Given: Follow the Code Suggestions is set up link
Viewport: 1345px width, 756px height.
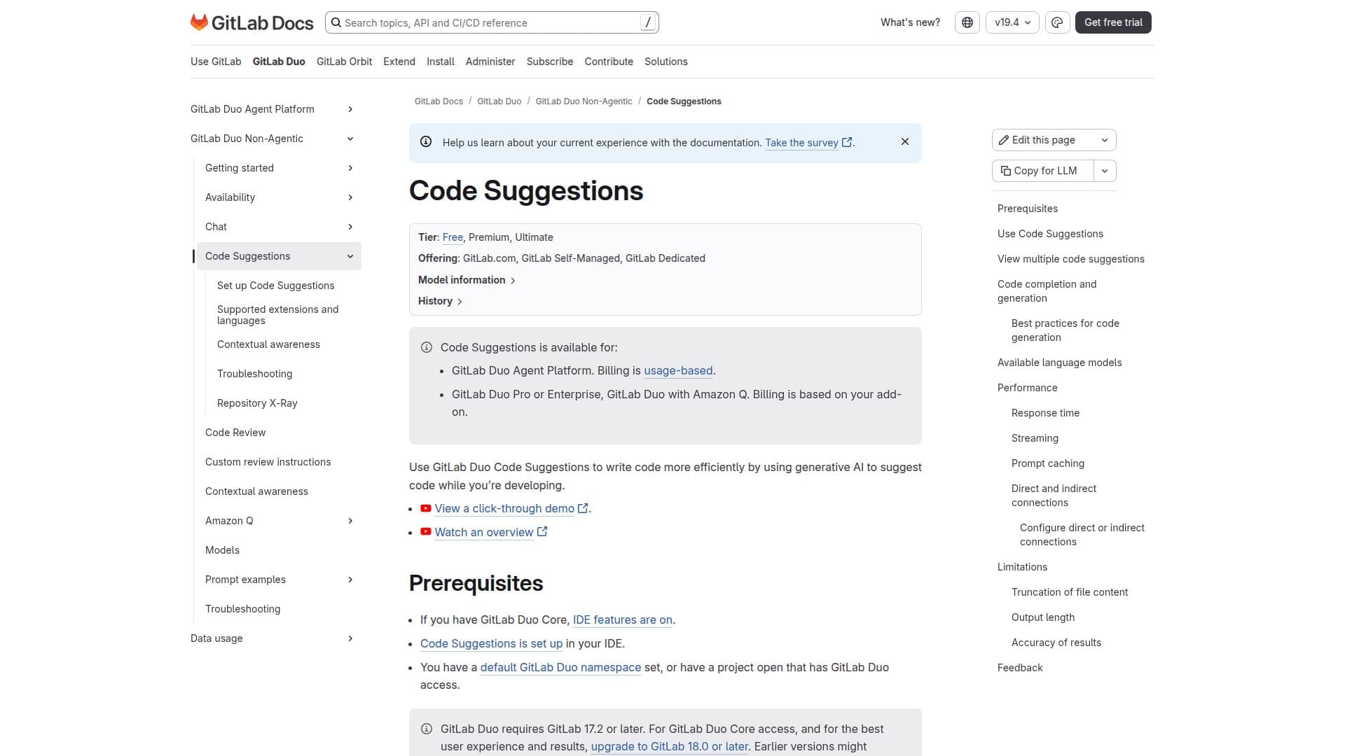Looking at the screenshot, I should click(491, 643).
